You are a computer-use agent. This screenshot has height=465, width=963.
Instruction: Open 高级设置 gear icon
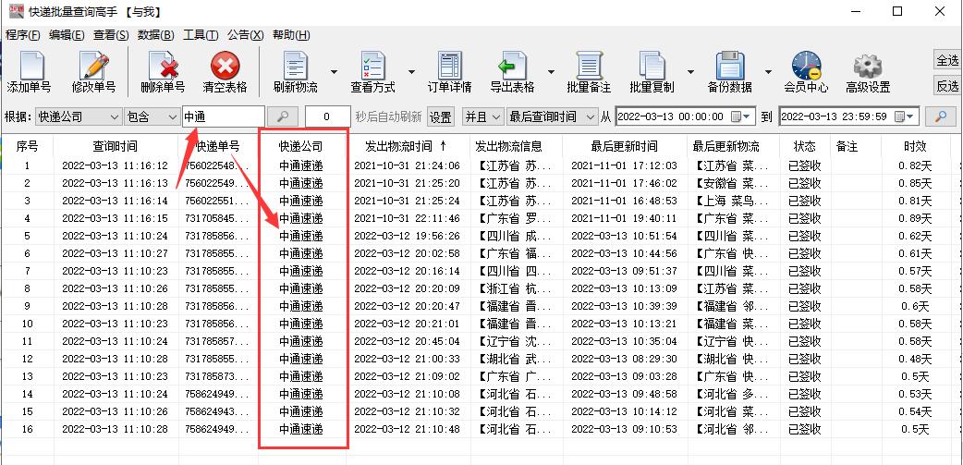coord(868,71)
